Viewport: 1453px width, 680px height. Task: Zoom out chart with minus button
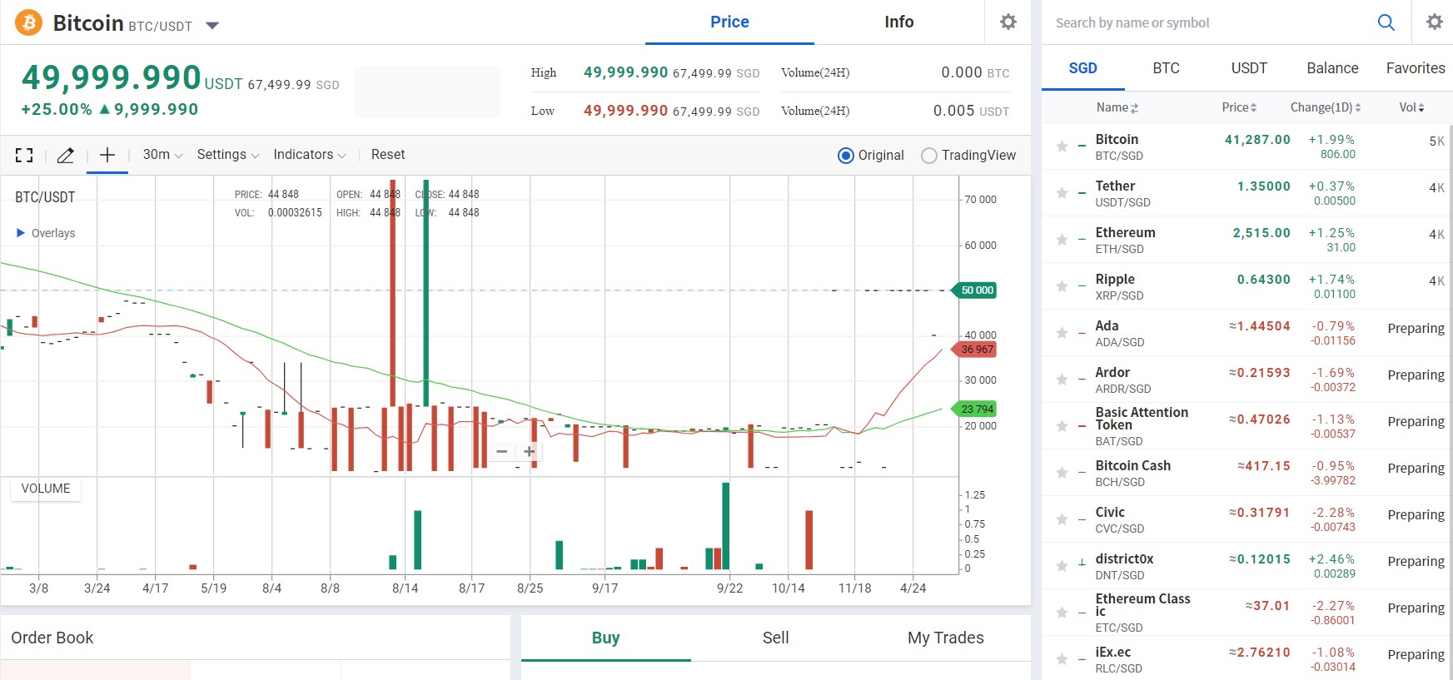click(502, 451)
